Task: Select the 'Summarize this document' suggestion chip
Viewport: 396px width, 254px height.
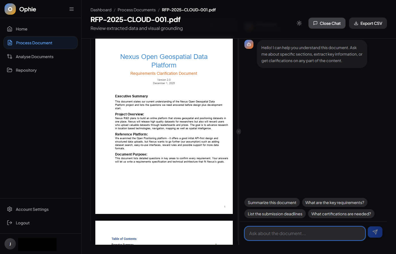Action: pyautogui.click(x=272, y=202)
